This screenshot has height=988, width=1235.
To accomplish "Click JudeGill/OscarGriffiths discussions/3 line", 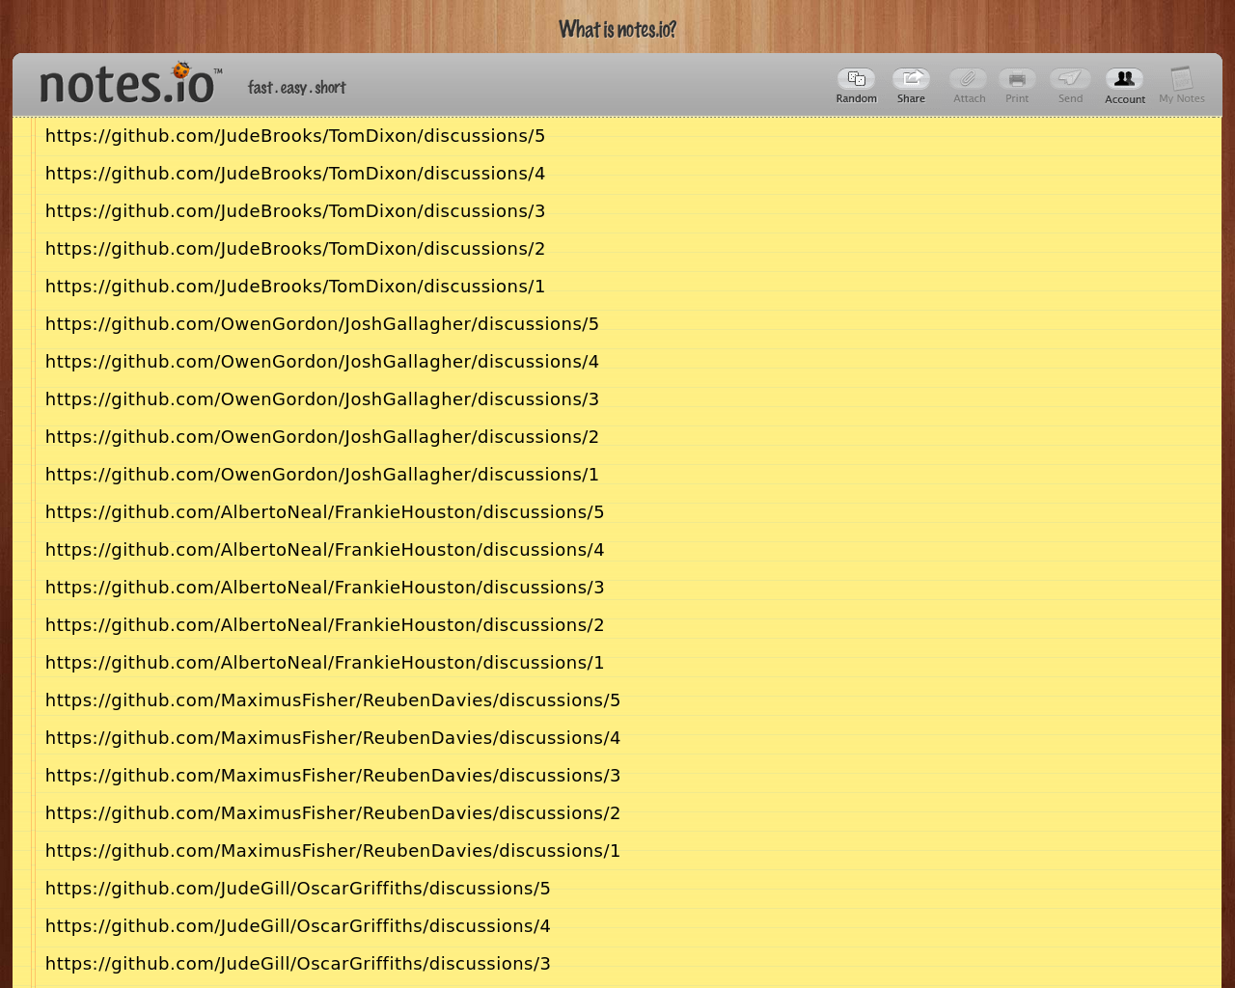I will tap(298, 964).
